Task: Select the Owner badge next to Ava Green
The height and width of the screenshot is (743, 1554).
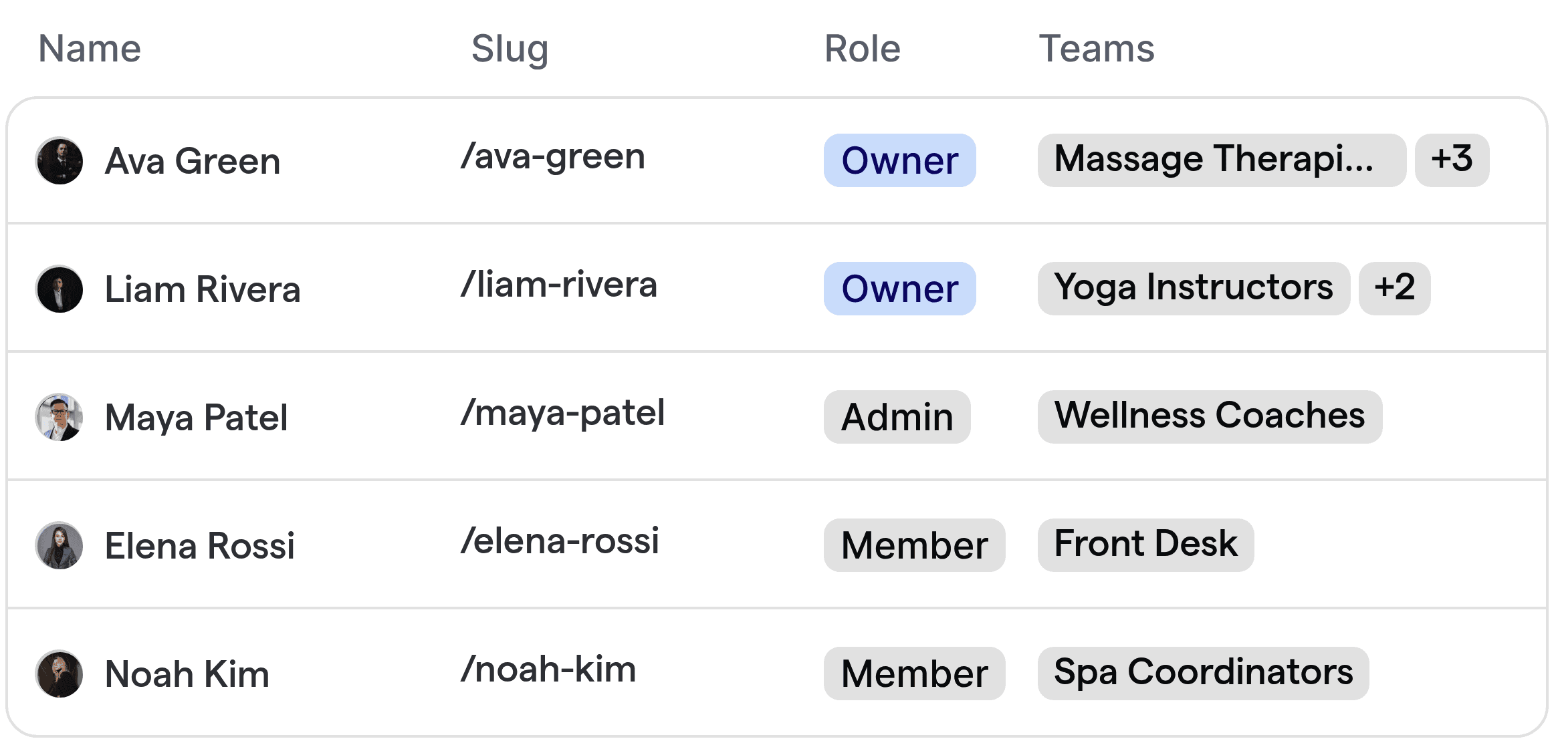Action: tap(899, 160)
